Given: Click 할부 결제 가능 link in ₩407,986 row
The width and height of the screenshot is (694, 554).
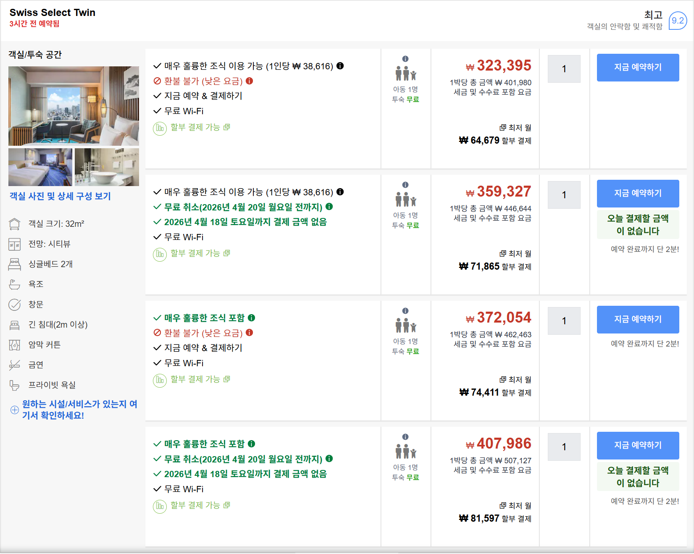Looking at the screenshot, I should point(195,505).
